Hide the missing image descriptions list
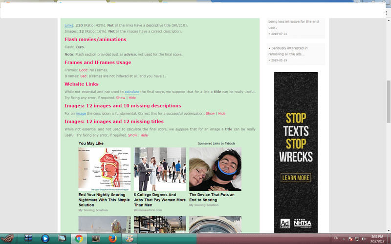Viewport: 391px width, 244px height. pyautogui.click(x=222, y=114)
